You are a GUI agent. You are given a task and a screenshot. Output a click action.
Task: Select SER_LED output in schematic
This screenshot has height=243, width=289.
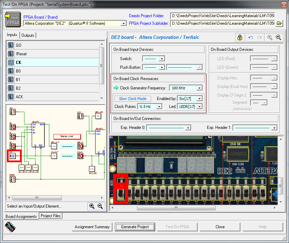point(98,116)
